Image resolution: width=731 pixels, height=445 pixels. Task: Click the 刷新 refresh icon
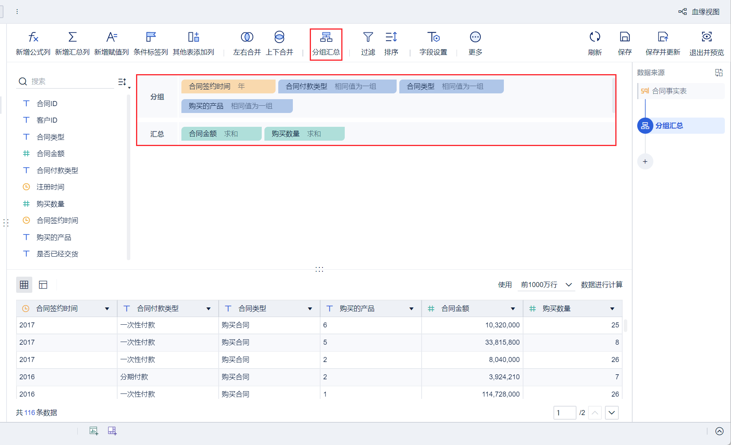pyautogui.click(x=595, y=37)
